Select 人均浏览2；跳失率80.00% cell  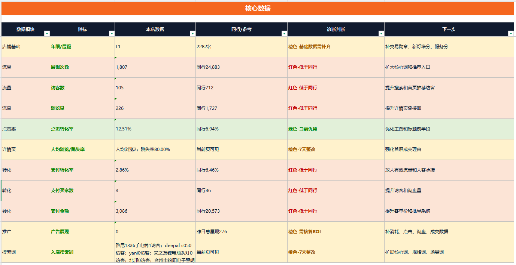click(155, 150)
